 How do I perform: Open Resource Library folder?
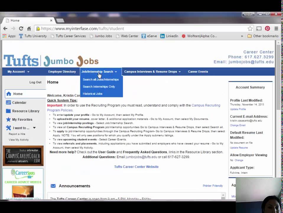pos(22,111)
